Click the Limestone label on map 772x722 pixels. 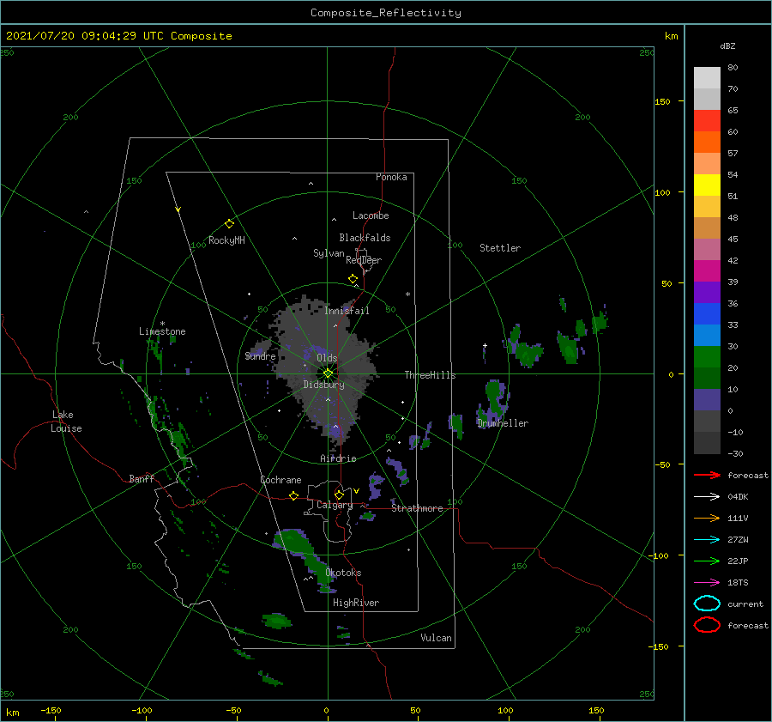click(162, 331)
